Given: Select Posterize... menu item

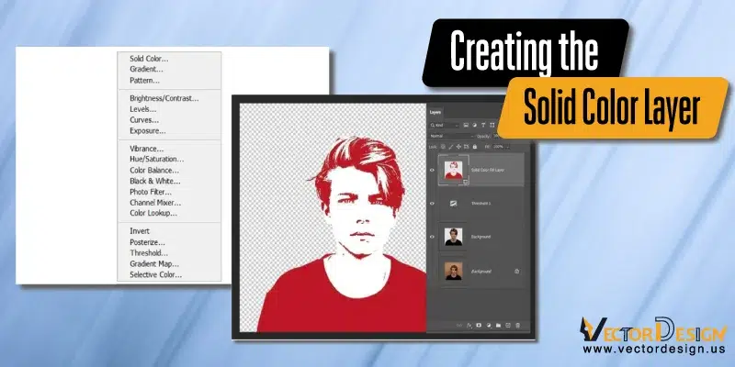Looking at the screenshot, I should point(147,242).
